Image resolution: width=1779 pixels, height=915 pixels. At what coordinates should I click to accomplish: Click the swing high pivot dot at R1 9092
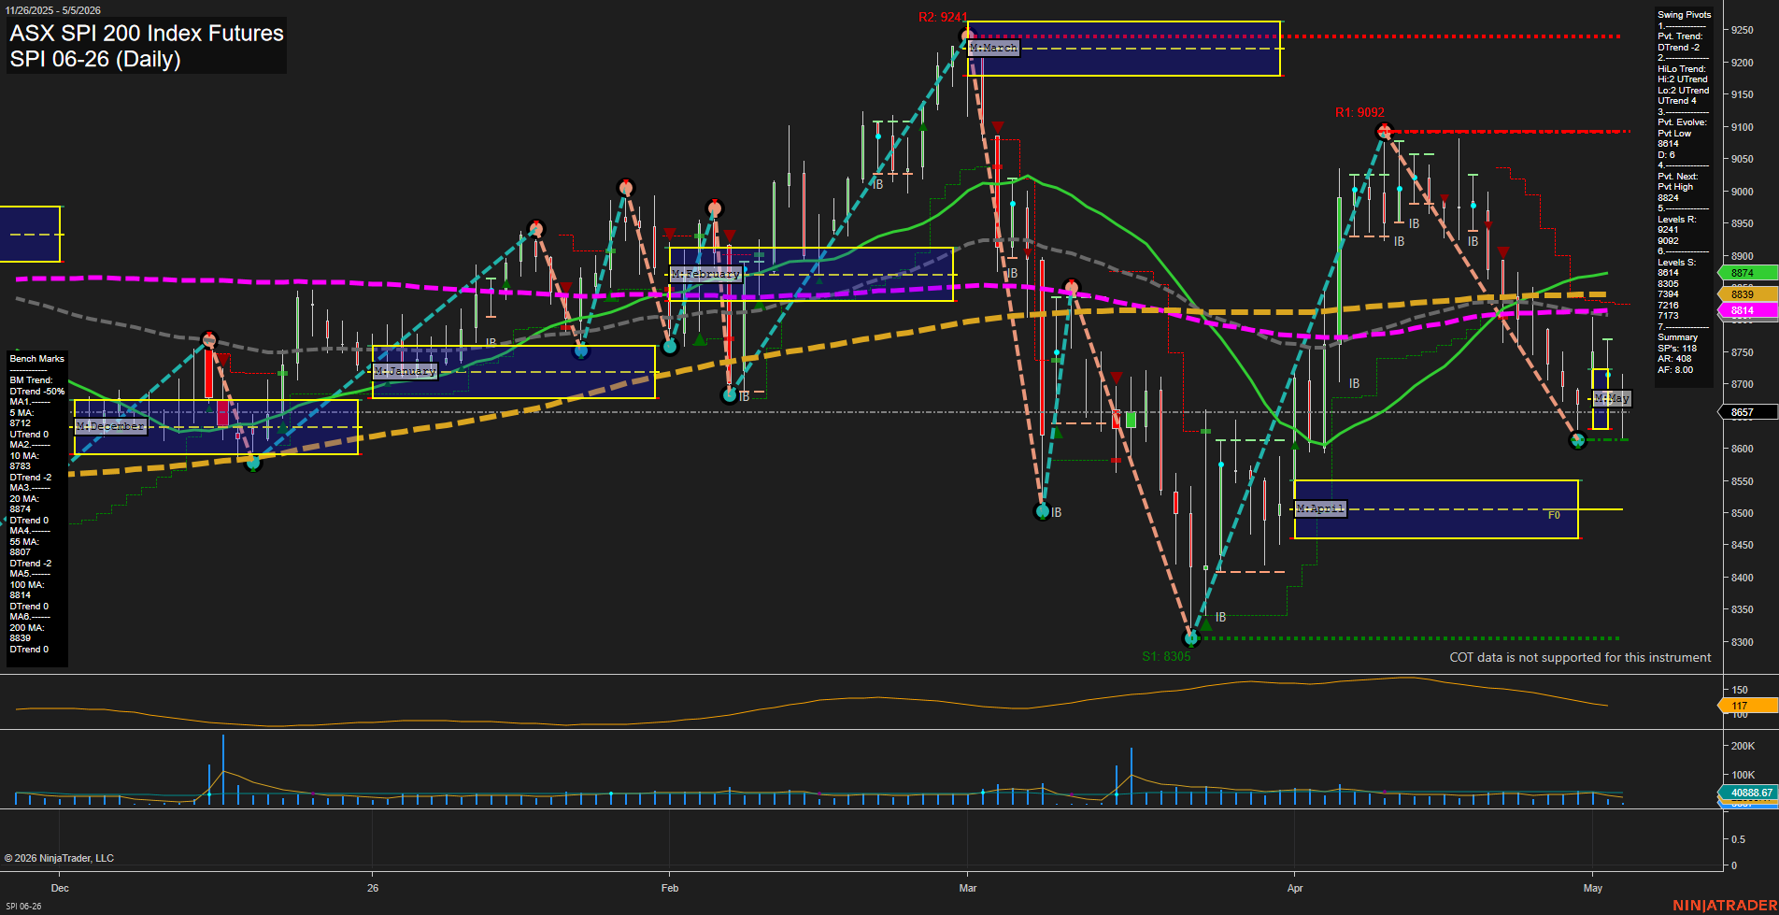pyautogui.click(x=1385, y=131)
